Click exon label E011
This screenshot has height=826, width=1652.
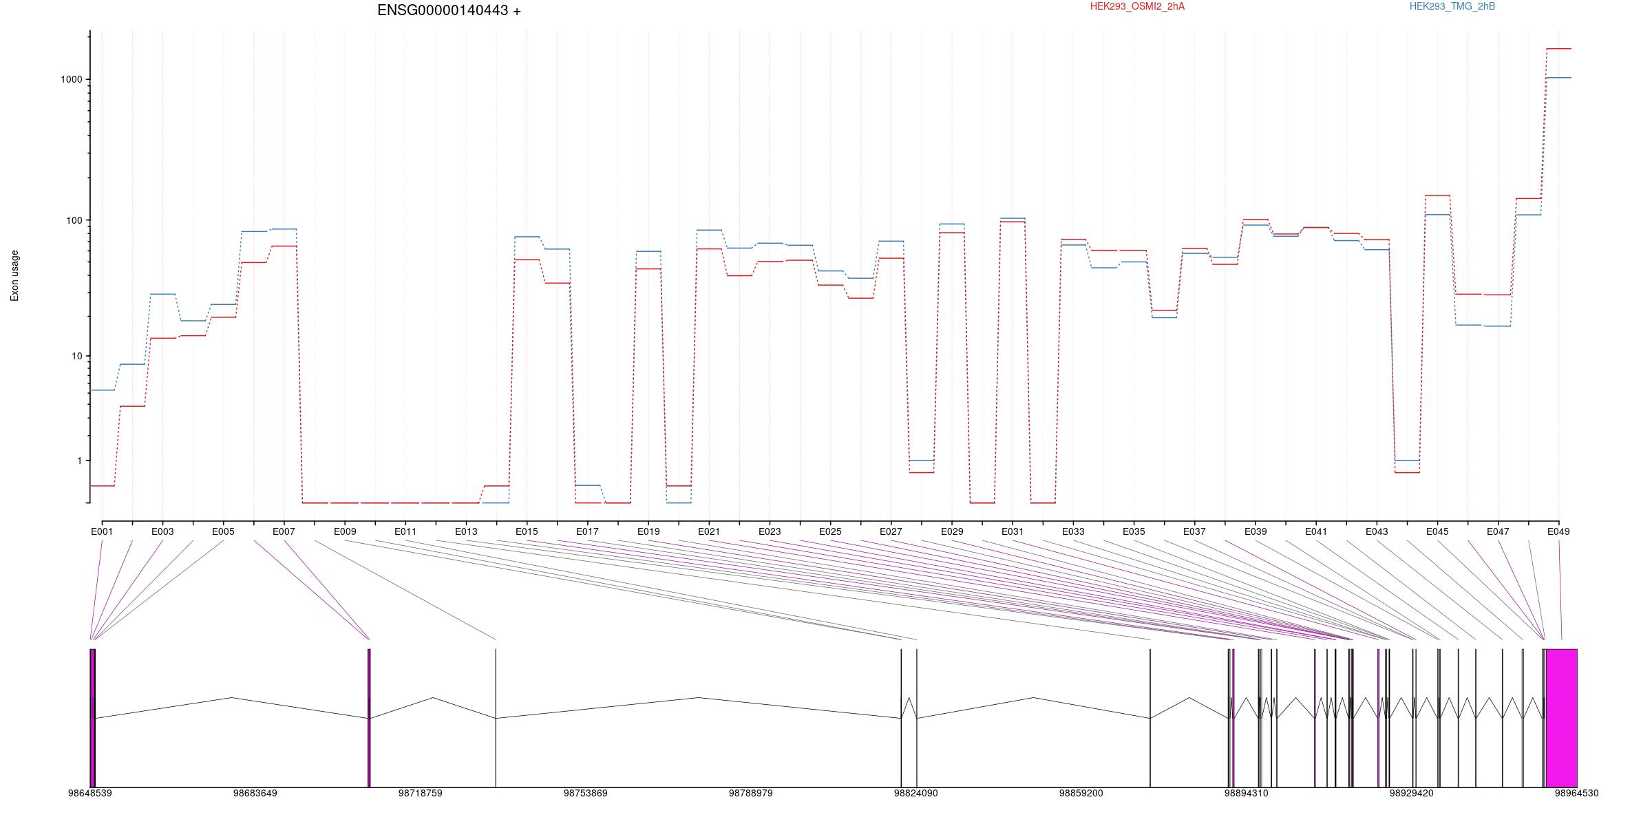[405, 531]
